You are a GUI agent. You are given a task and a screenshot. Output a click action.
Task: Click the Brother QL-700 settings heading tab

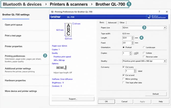pyautogui.click(x=16, y=15)
